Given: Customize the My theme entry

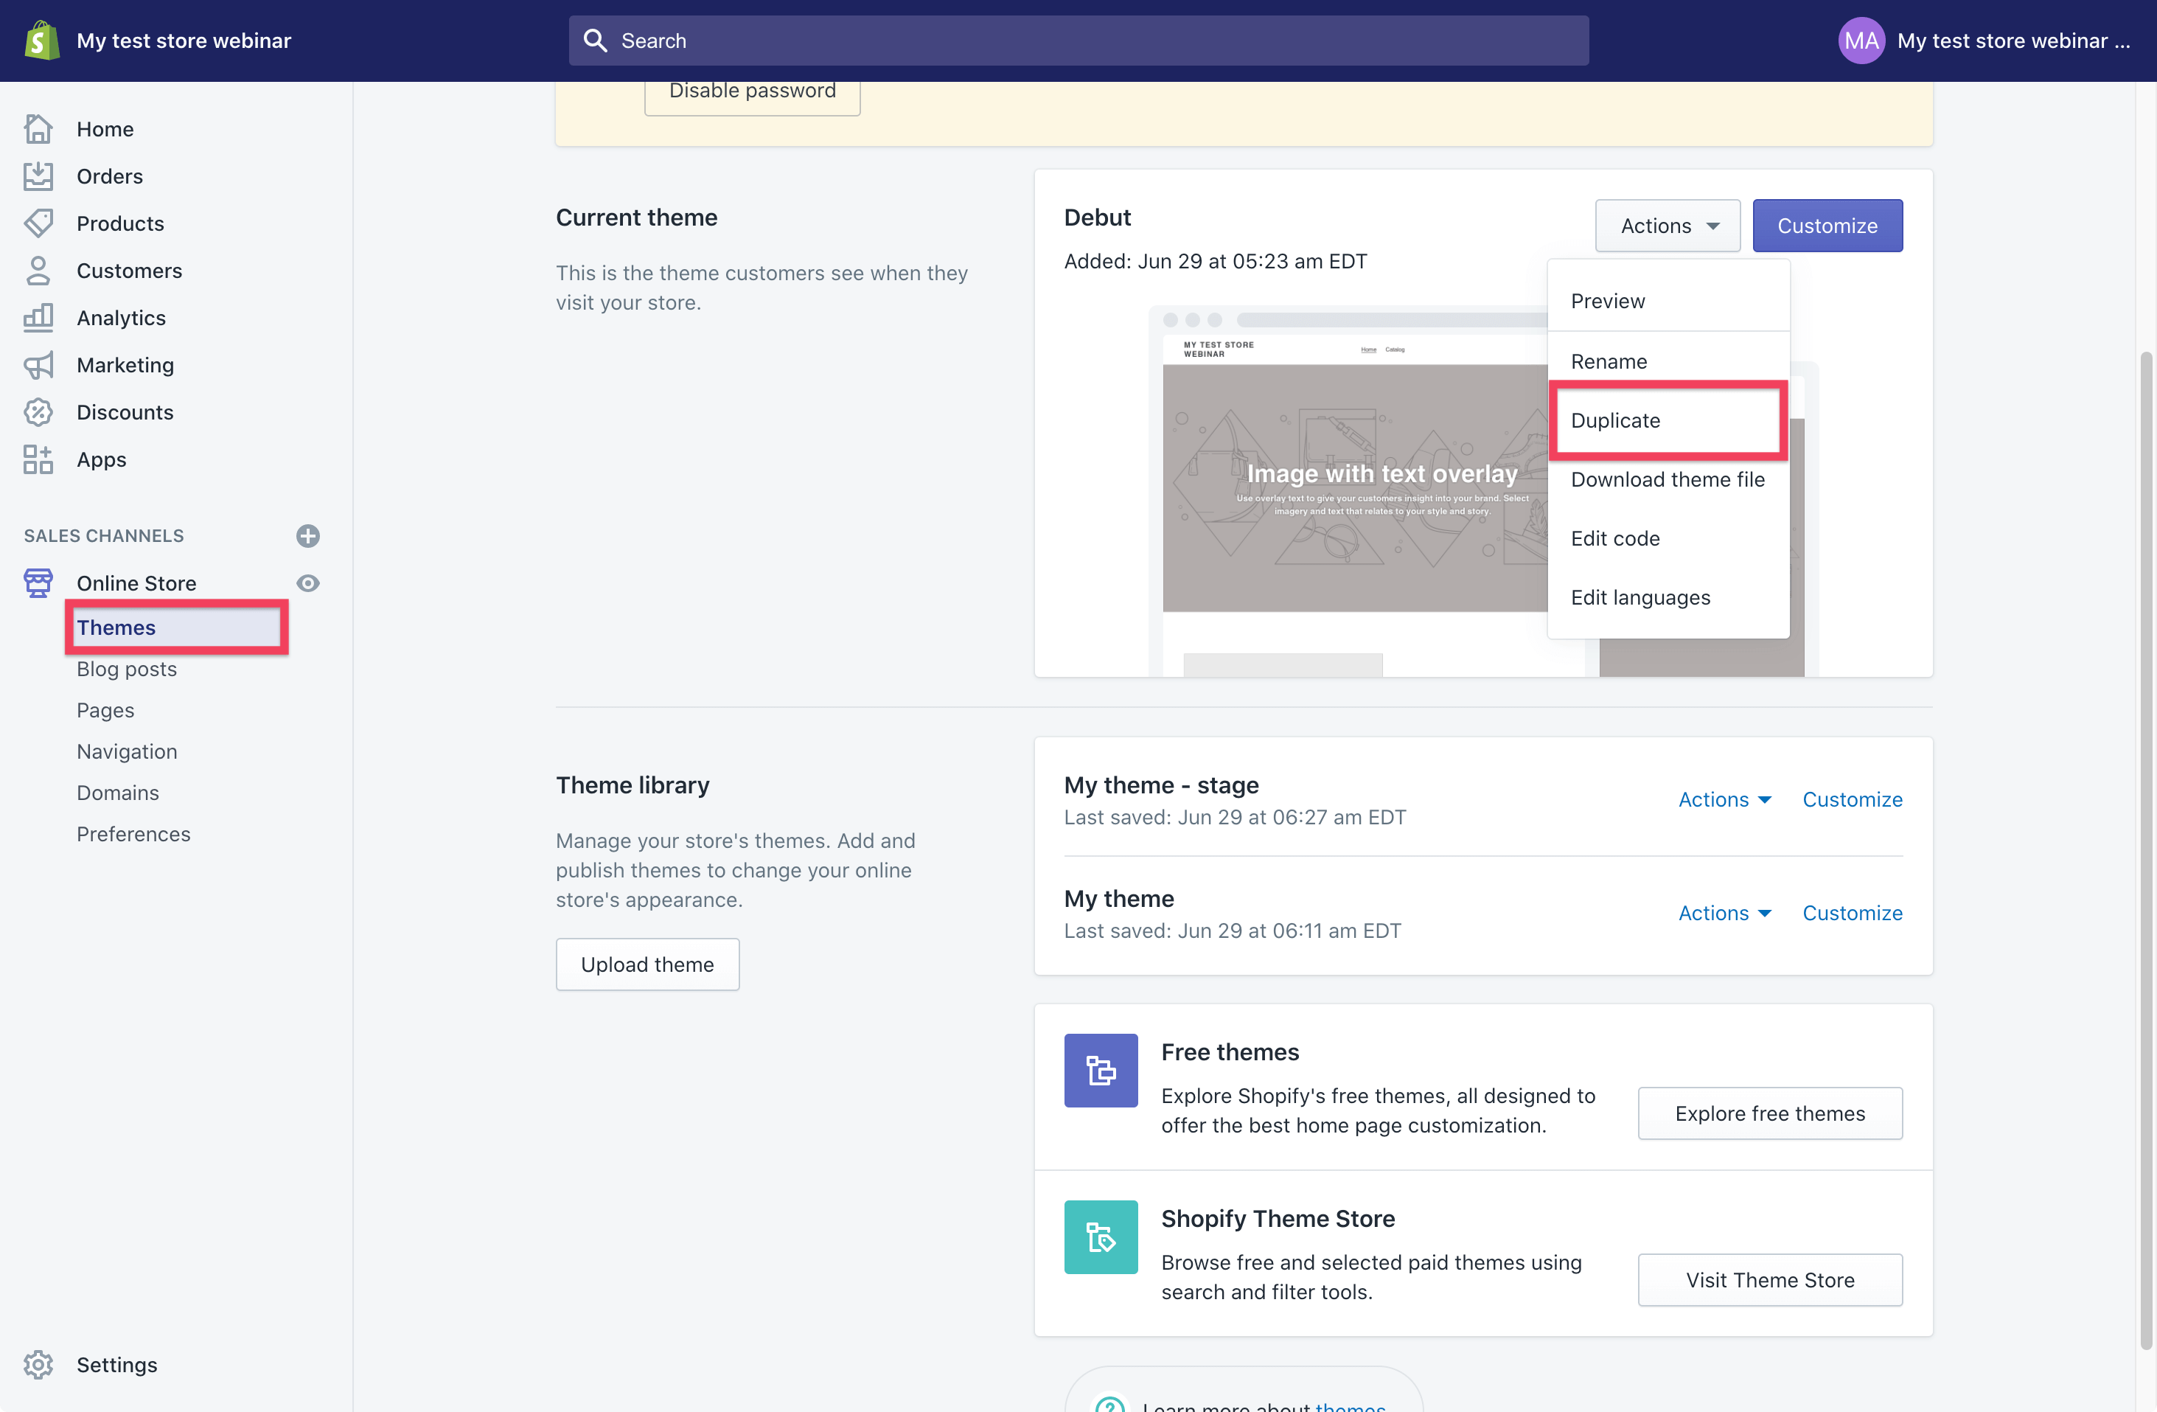Looking at the screenshot, I should (1852, 913).
